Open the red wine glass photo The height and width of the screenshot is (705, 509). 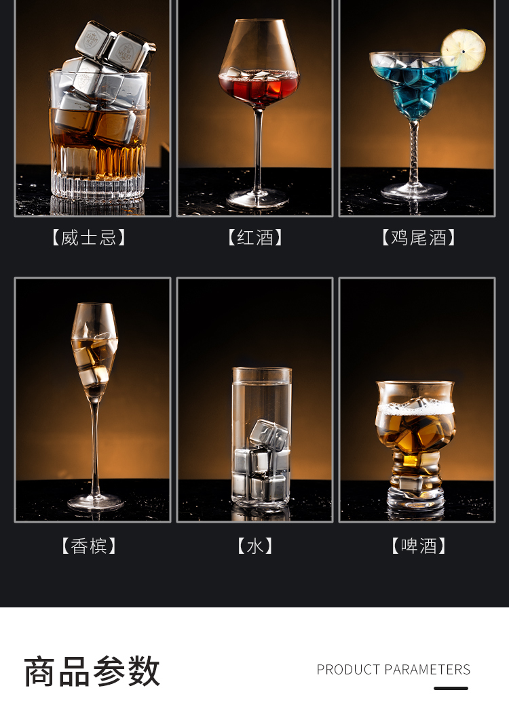tap(254, 108)
